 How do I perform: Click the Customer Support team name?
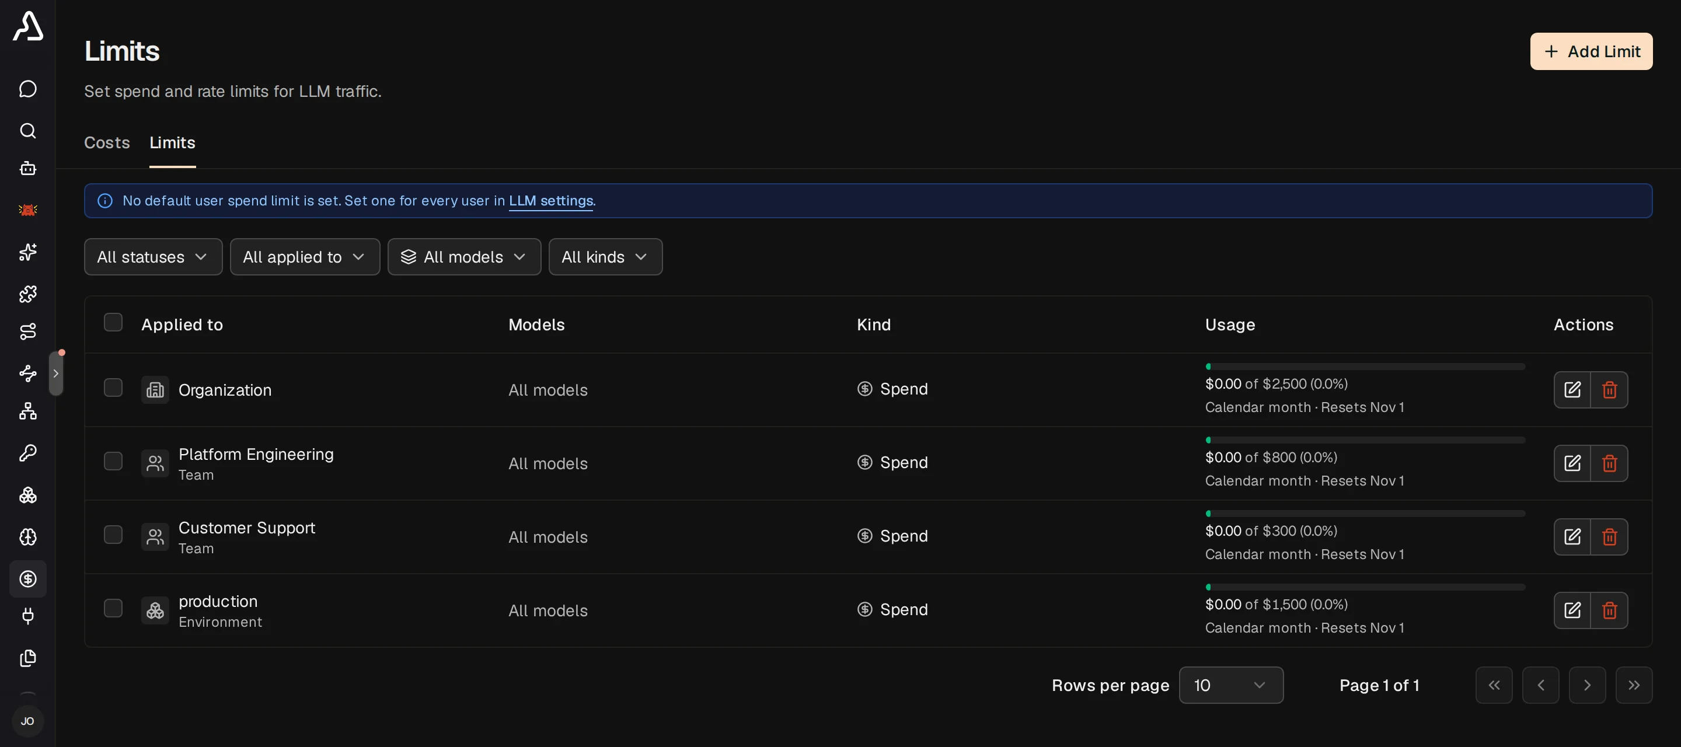pyautogui.click(x=247, y=528)
